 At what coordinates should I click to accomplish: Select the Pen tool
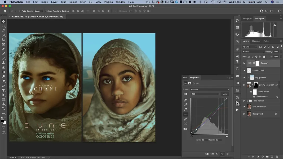pos(3,86)
